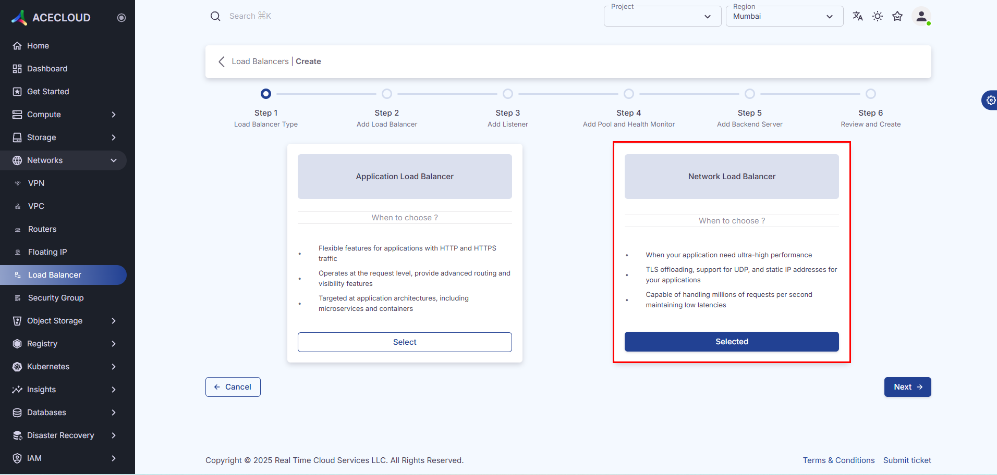
Task: Expand the Compute menu chevron
Action: tap(114, 115)
